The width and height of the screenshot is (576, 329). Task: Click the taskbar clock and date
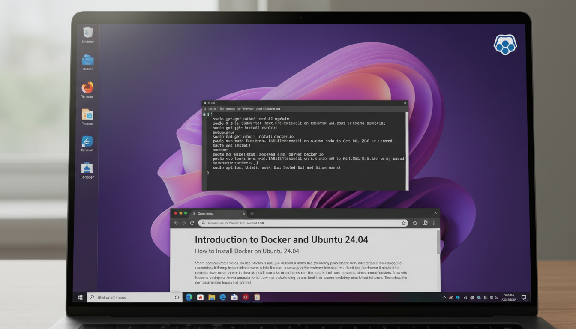click(509, 297)
